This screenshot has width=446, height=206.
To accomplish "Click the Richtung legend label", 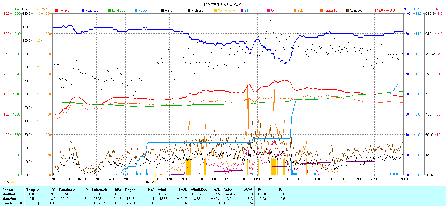I will (197, 11).
